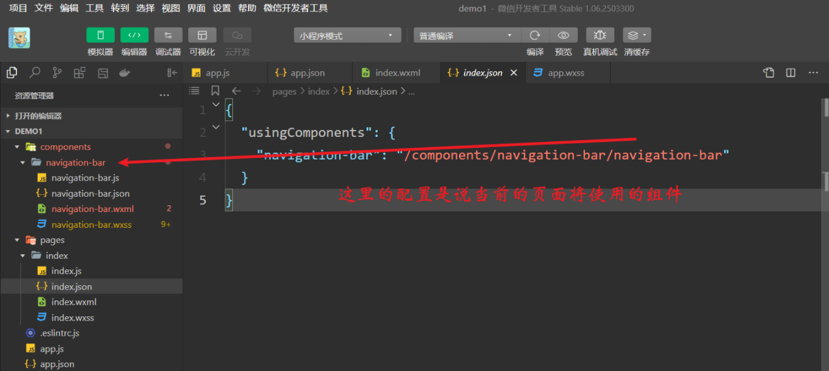Expand the 打开的编辑器 section

click(x=92, y=116)
